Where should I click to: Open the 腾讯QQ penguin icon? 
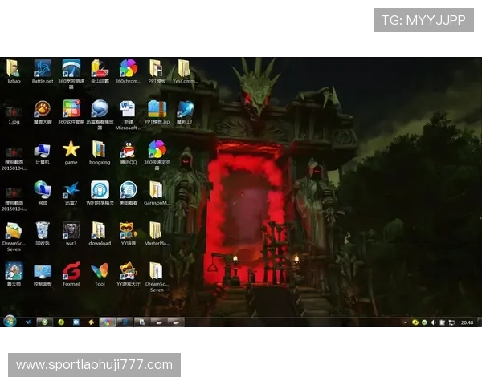tap(127, 149)
